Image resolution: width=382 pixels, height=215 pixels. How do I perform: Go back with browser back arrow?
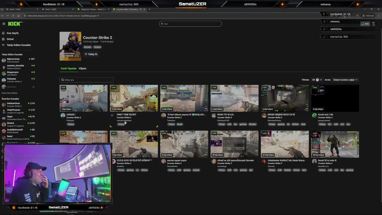click(2, 16)
